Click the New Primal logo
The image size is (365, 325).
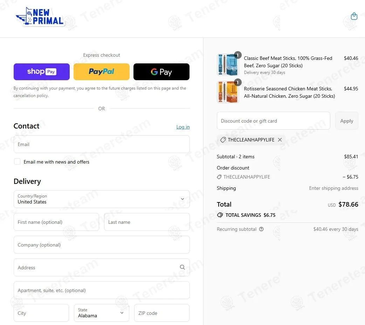[x=40, y=17]
